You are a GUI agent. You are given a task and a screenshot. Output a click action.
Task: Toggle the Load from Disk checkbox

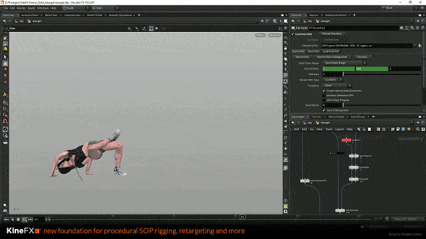point(293,34)
